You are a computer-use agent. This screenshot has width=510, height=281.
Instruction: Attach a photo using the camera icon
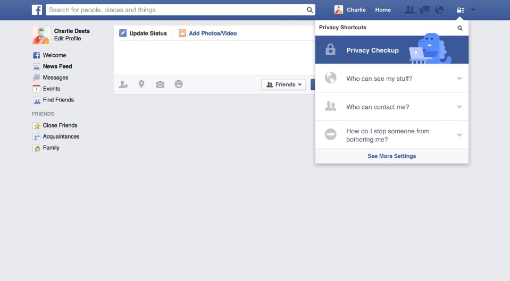pos(160,85)
